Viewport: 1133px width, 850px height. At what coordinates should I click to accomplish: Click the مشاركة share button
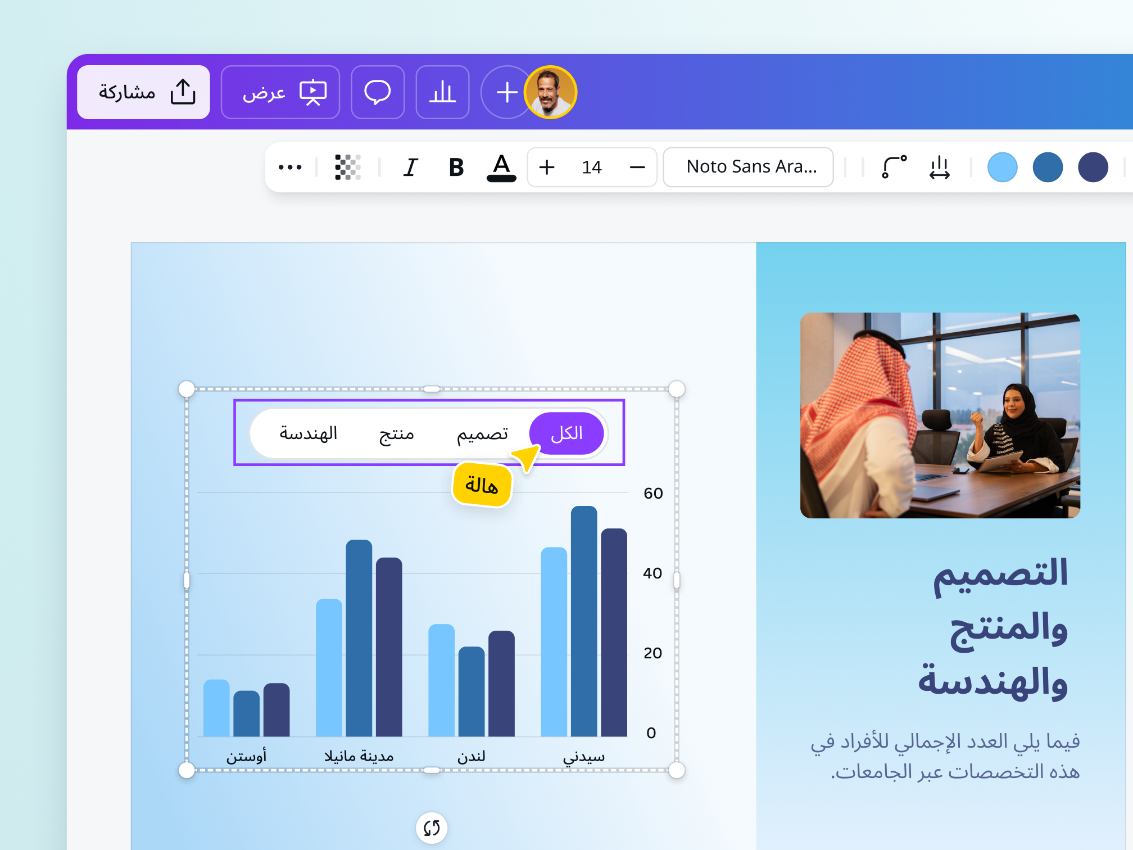point(143,92)
